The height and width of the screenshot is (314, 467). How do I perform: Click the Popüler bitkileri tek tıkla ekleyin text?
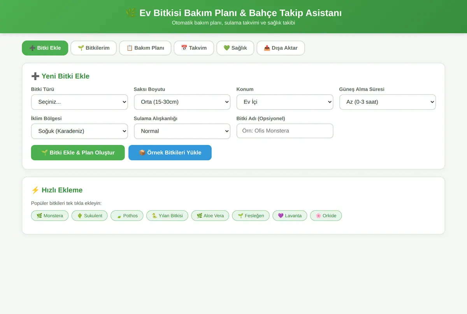pos(66,203)
